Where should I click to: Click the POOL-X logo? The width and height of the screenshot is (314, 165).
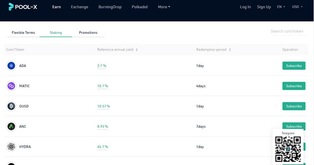pyautogui.click(x=23, y=7)
